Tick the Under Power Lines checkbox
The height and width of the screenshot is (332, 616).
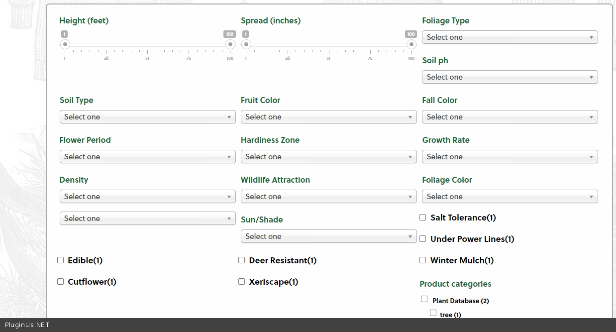(423, 239)
